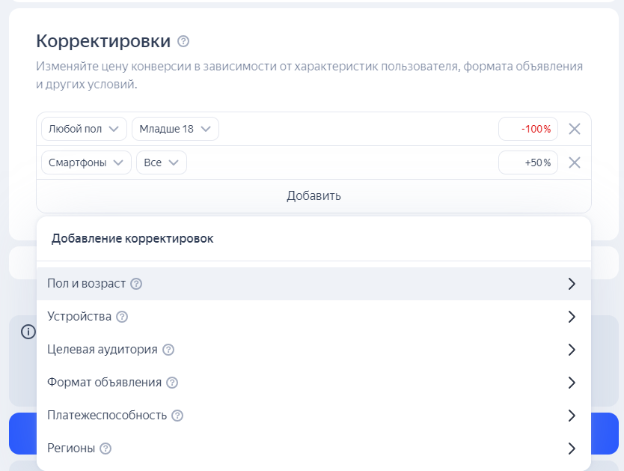Click the Добавить button

pyautogui.click(x=313, y=196)
